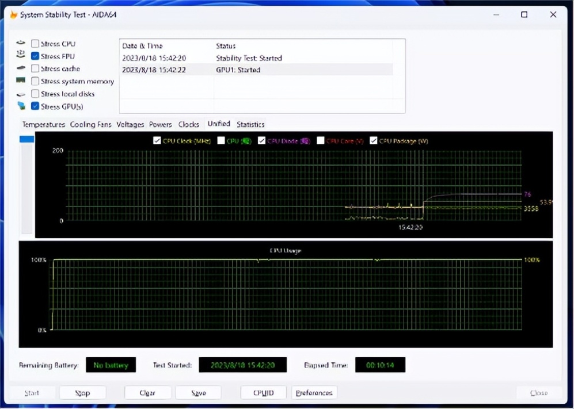Click the GPU icon beside Stress GPU(s)
Viewport: 574px width, 409px height.
21,106
